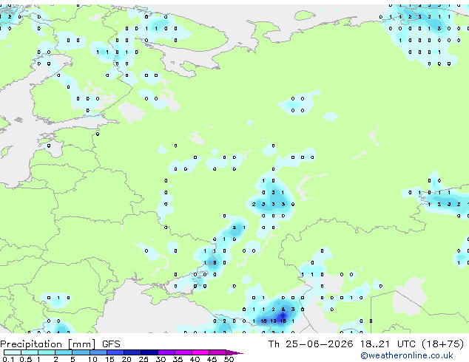Pick the 1–2 mm legend color box
469x362 pixels.
[47, 352]
